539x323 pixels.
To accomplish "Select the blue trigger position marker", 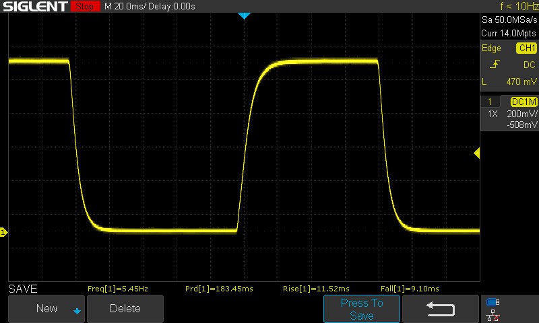I will point(244,15).
